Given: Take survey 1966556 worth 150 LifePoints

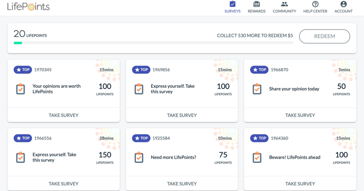Looking at the screenshot, I should pos(64,184).
